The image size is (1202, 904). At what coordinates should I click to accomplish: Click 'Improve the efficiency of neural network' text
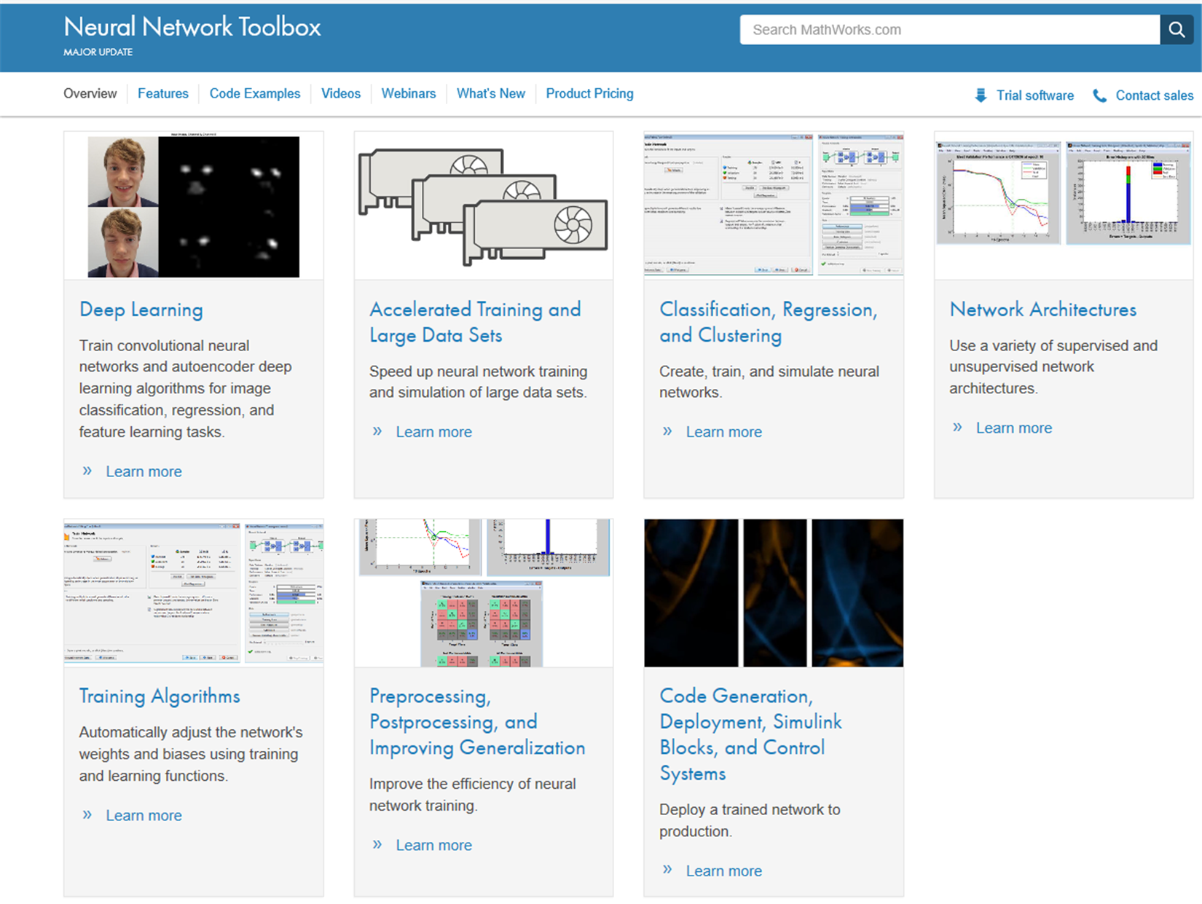click(472, 795)
